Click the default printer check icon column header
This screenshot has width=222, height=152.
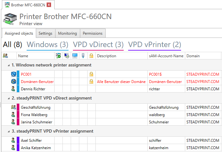[58, 56]
